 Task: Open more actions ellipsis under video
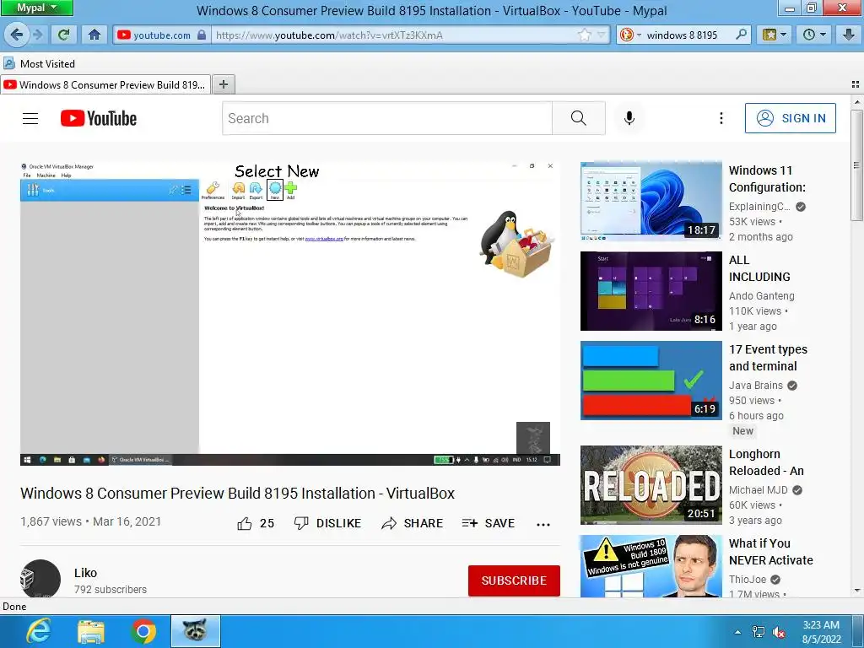543,524
